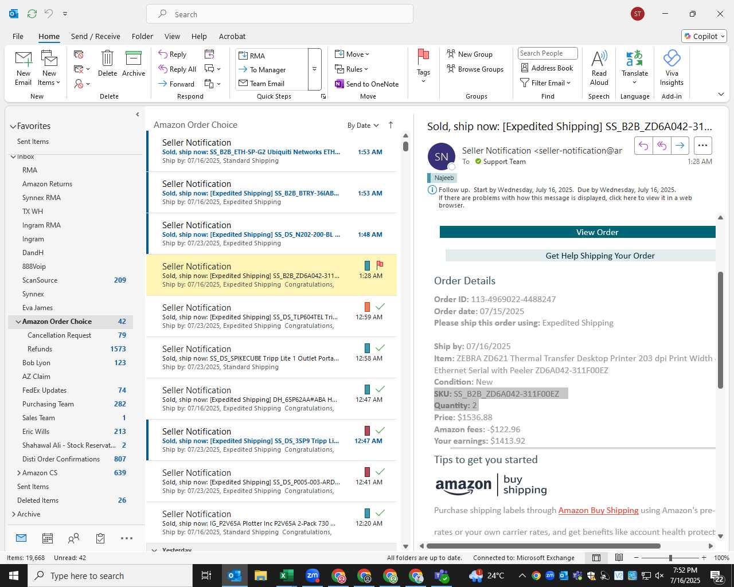
Task: Open the Amazon Buy Shipping link
Action: tap(598, 510)
